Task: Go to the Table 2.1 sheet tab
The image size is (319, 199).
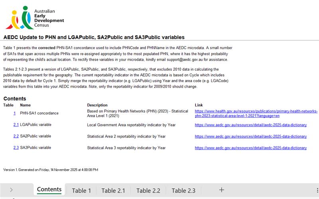Action: pos(113,190)
